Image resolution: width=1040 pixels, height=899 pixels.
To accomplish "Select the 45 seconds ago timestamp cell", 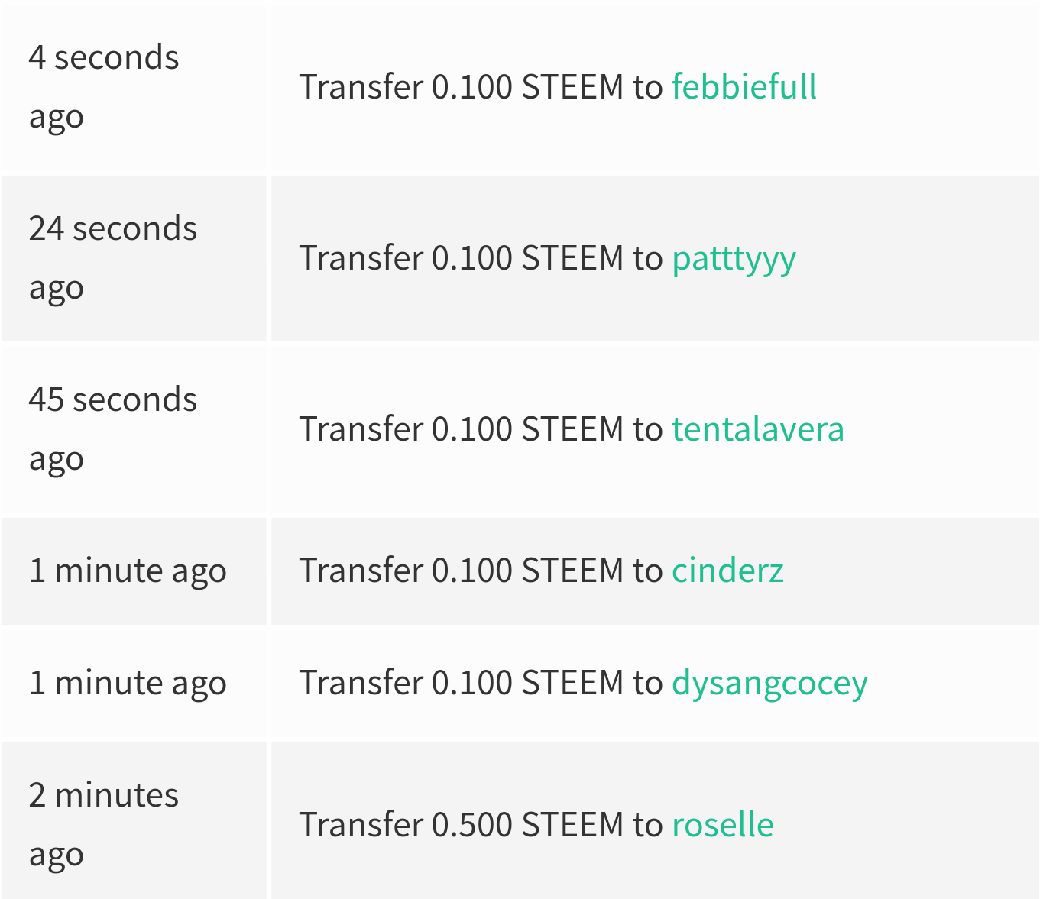I will [x=134, y=429].
